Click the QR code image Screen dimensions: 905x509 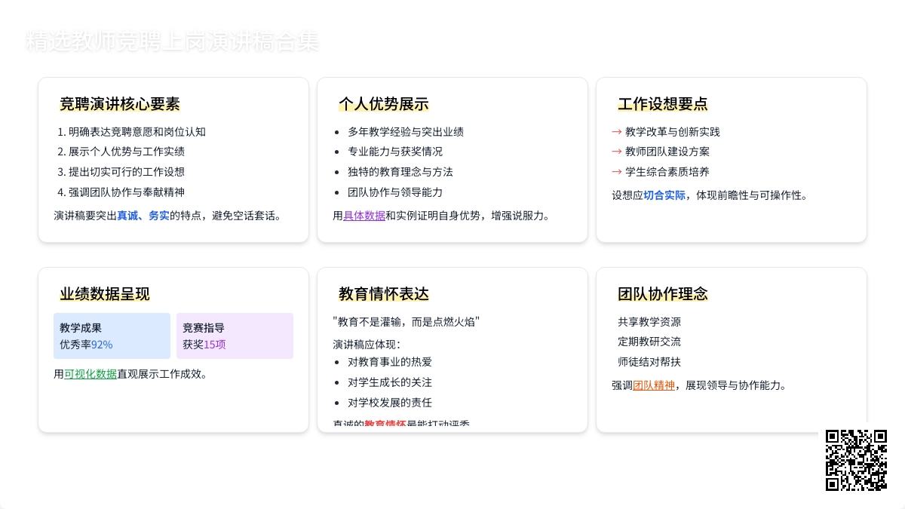coord(856,460)
